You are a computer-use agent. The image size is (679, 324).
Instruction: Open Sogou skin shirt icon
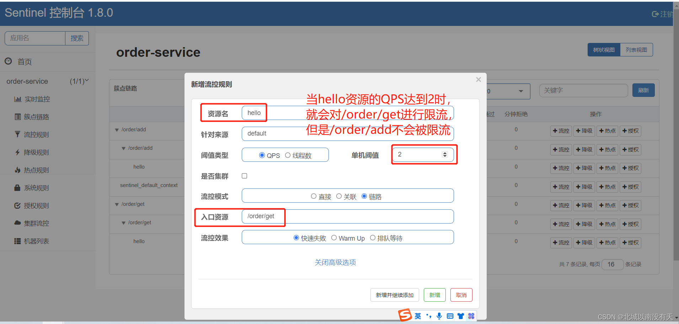click(461, 316)
